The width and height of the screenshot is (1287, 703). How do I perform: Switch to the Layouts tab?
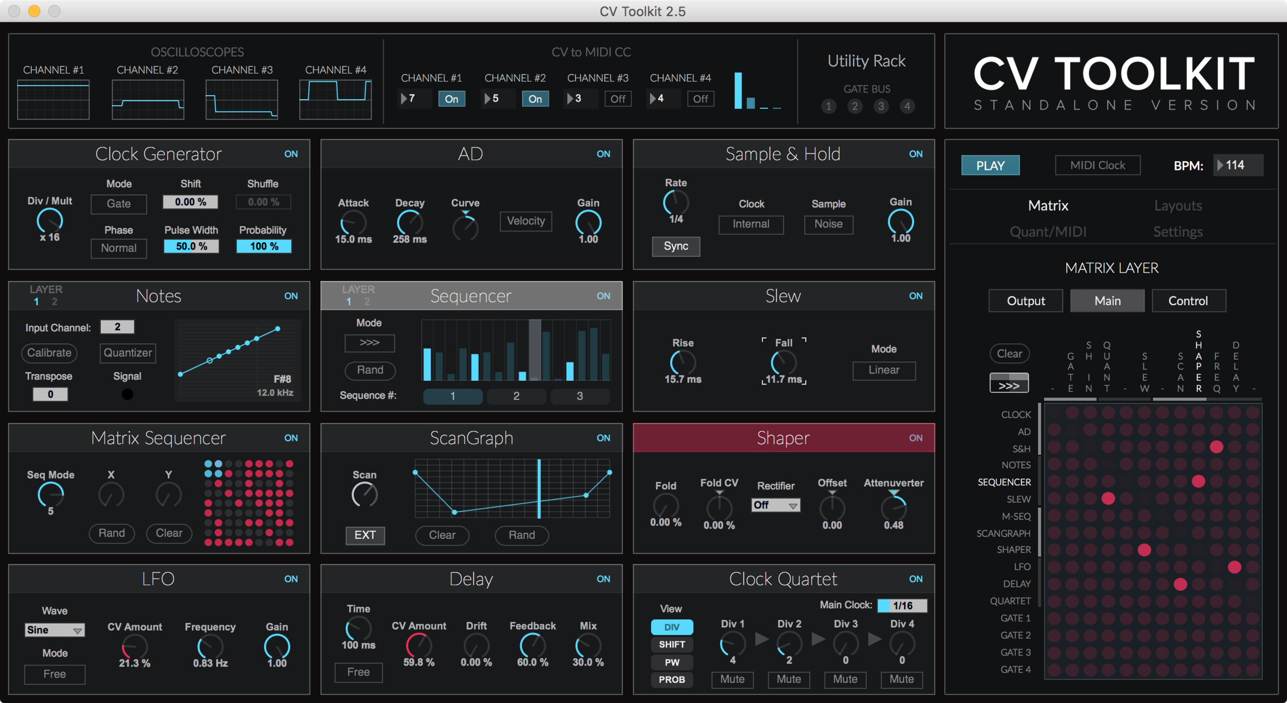(x=1178, y=206)
